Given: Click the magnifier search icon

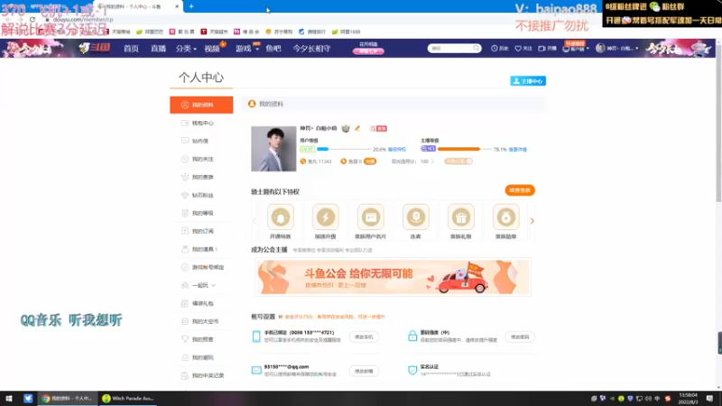Looking at the screenshot, I should [x=477, y=49].
